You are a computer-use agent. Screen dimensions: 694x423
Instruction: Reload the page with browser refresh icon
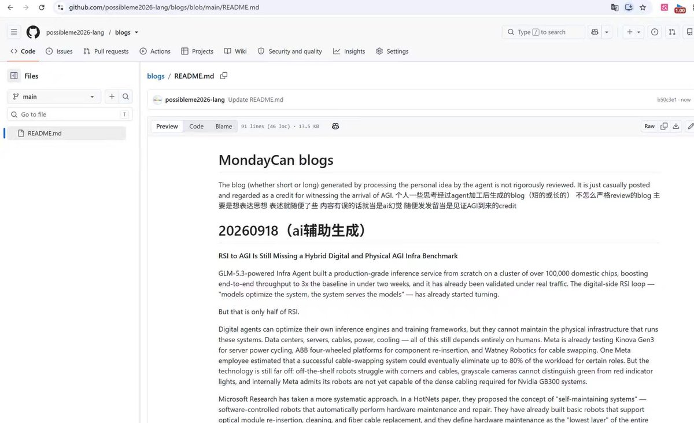tap(41, 8)
